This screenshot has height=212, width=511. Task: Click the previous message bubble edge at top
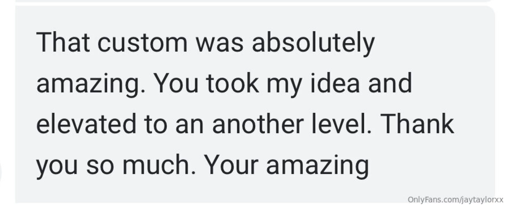click(255, 1)
